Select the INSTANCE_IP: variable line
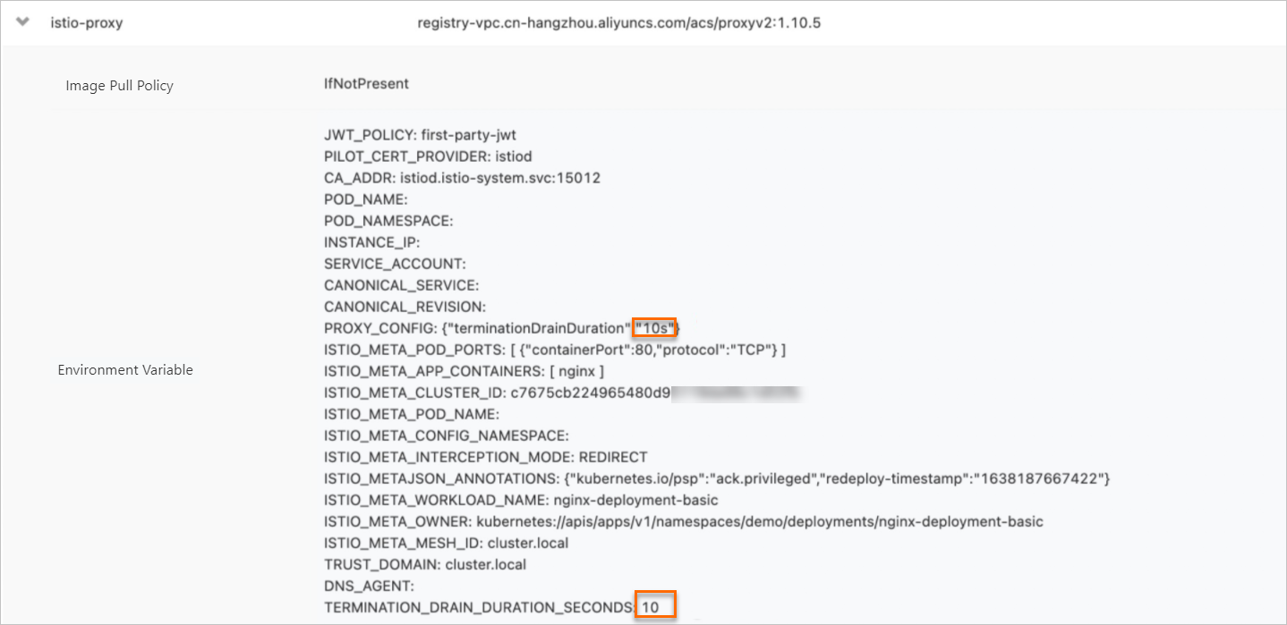Image resolution: width=1287 pixels, height=625 pixels. click(x=371, y=242)
